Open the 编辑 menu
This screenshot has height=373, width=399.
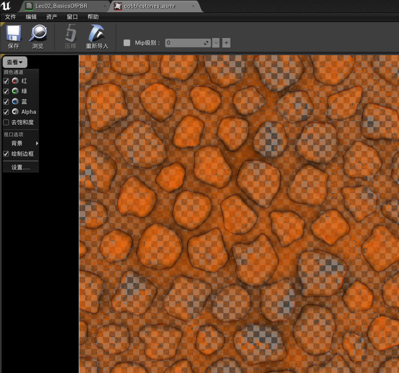tap(31, 17)
